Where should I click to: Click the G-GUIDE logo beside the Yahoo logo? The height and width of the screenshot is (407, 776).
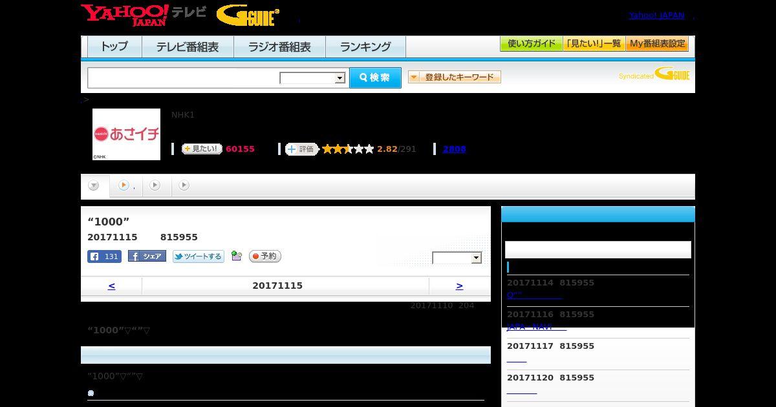pos(248,15)
